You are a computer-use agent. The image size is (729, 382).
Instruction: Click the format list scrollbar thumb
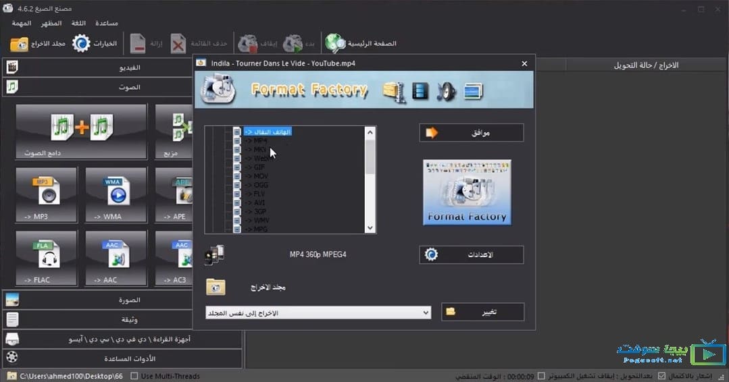point(370,157)
